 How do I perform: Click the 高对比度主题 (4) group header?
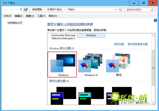59,81
